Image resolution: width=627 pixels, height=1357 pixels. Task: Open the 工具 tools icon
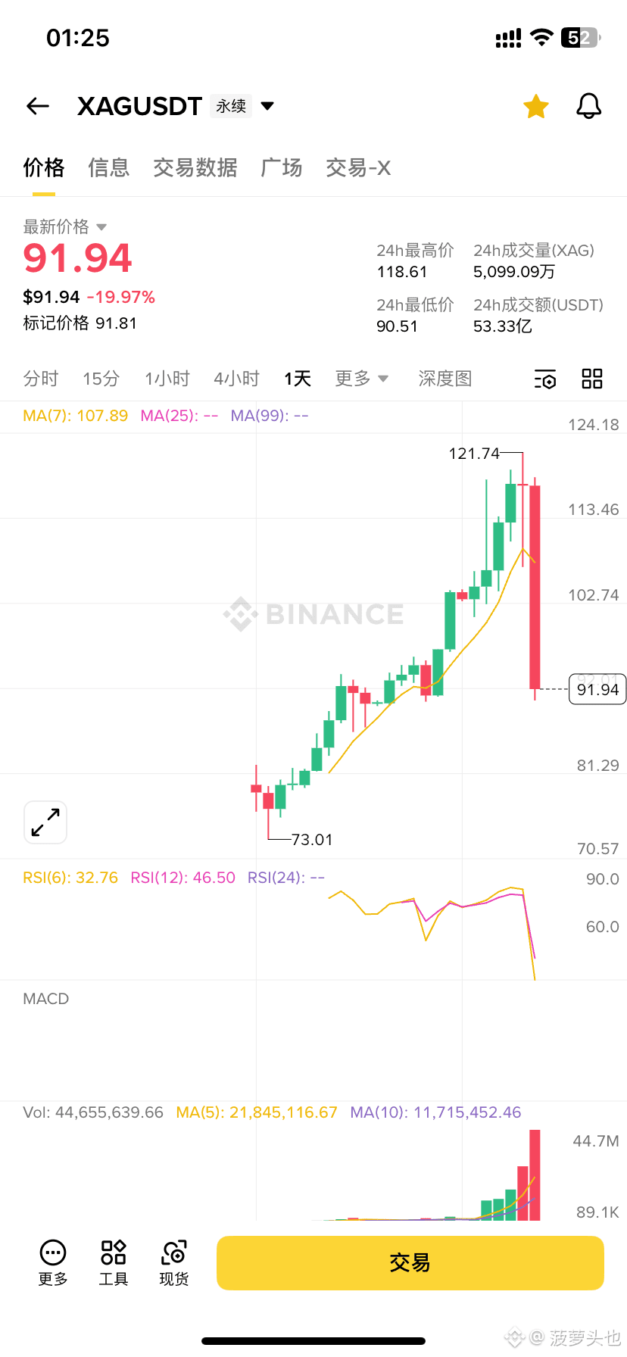pos(114,1263)
